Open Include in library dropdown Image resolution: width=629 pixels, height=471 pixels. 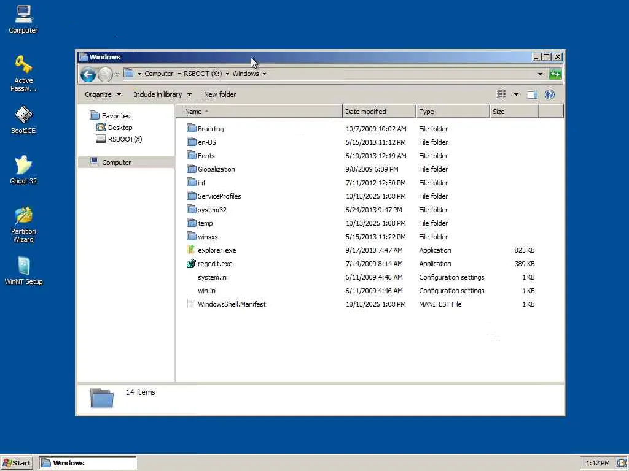[x=162, y=94]
